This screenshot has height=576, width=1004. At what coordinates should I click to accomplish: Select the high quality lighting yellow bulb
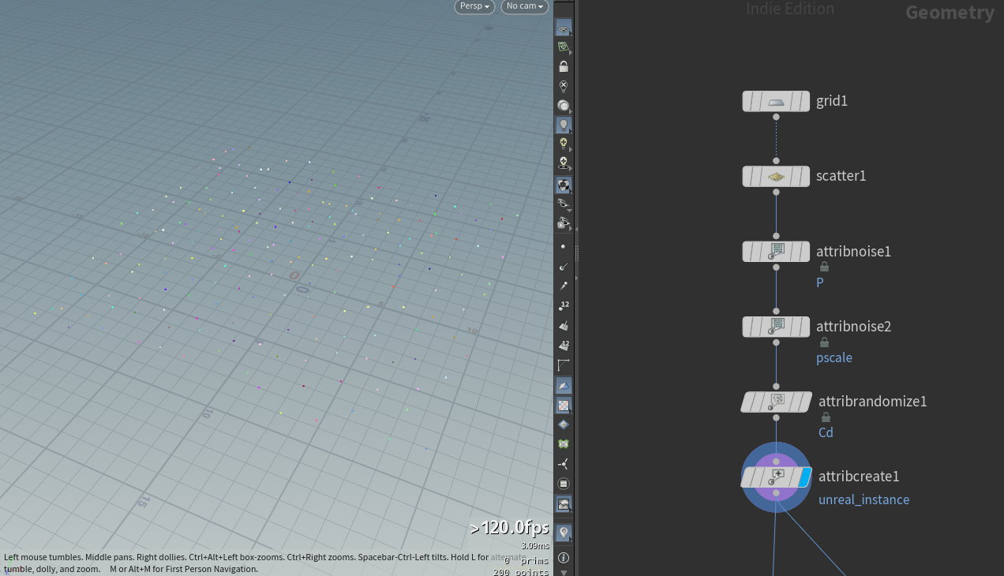pyautogui.click(x=564, y=144)
